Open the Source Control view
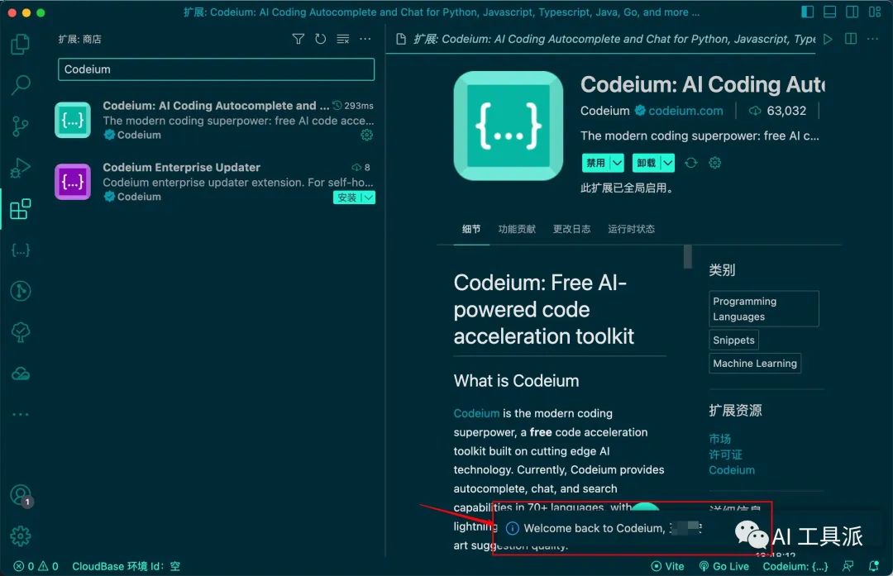Viewport: 893px width, 576px height. coord(21,126)
